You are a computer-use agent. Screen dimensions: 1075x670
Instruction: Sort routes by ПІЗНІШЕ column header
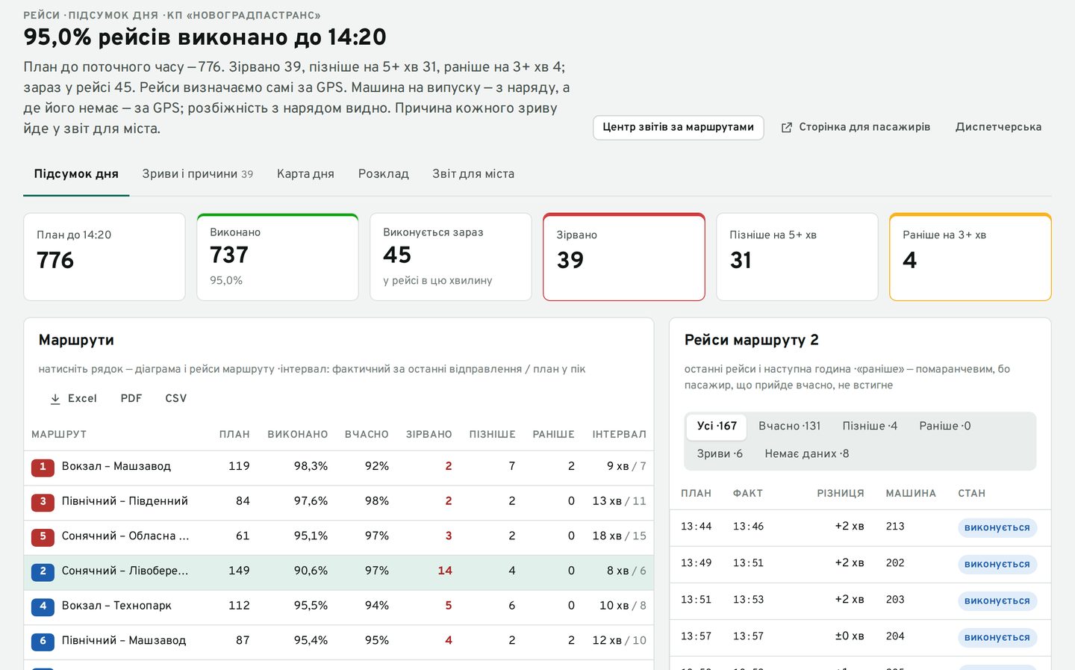[493, 435]
